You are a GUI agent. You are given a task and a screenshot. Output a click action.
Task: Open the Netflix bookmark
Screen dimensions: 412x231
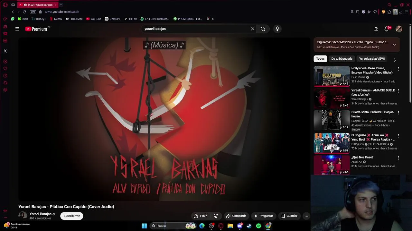tap(56, 19)
